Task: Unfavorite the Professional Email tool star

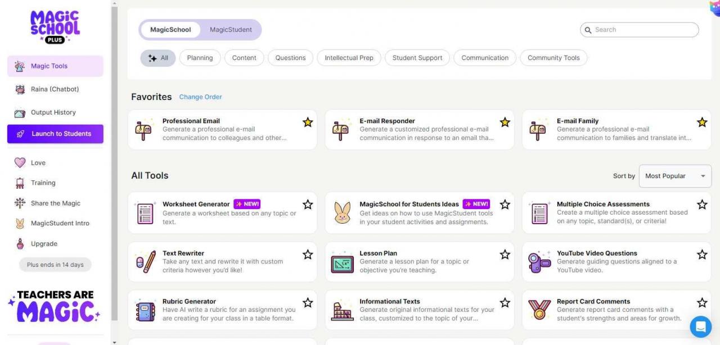Action: (308, 122)
